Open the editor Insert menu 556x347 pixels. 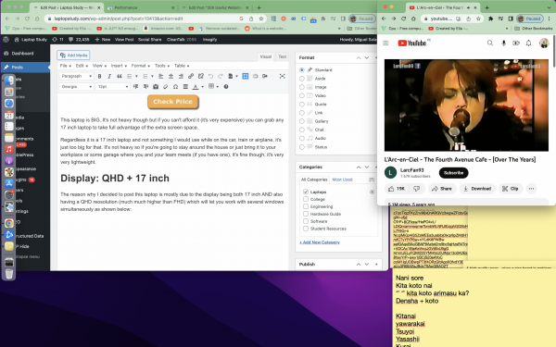point(119,66)
